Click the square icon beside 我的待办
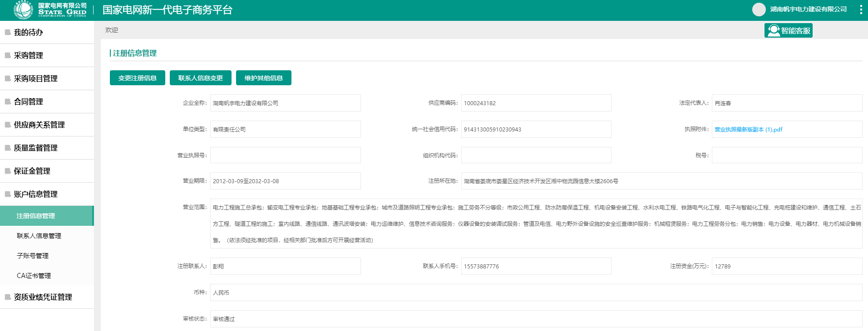Viewport: 868px width, 331px height. 8,32
